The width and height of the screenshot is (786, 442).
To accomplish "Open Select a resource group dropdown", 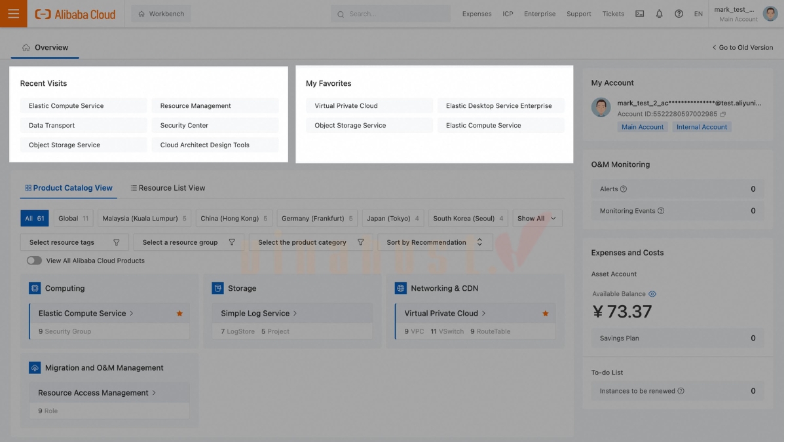I will [x=189, y=242].
